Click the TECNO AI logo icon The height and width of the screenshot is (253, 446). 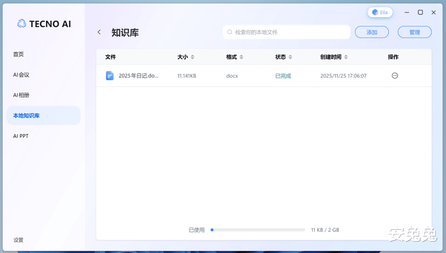click(22, 24)
